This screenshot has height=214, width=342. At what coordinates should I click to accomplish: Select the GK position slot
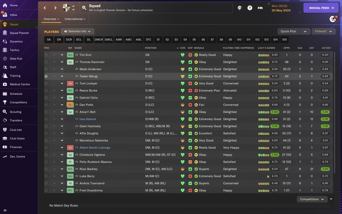(49, 40)
